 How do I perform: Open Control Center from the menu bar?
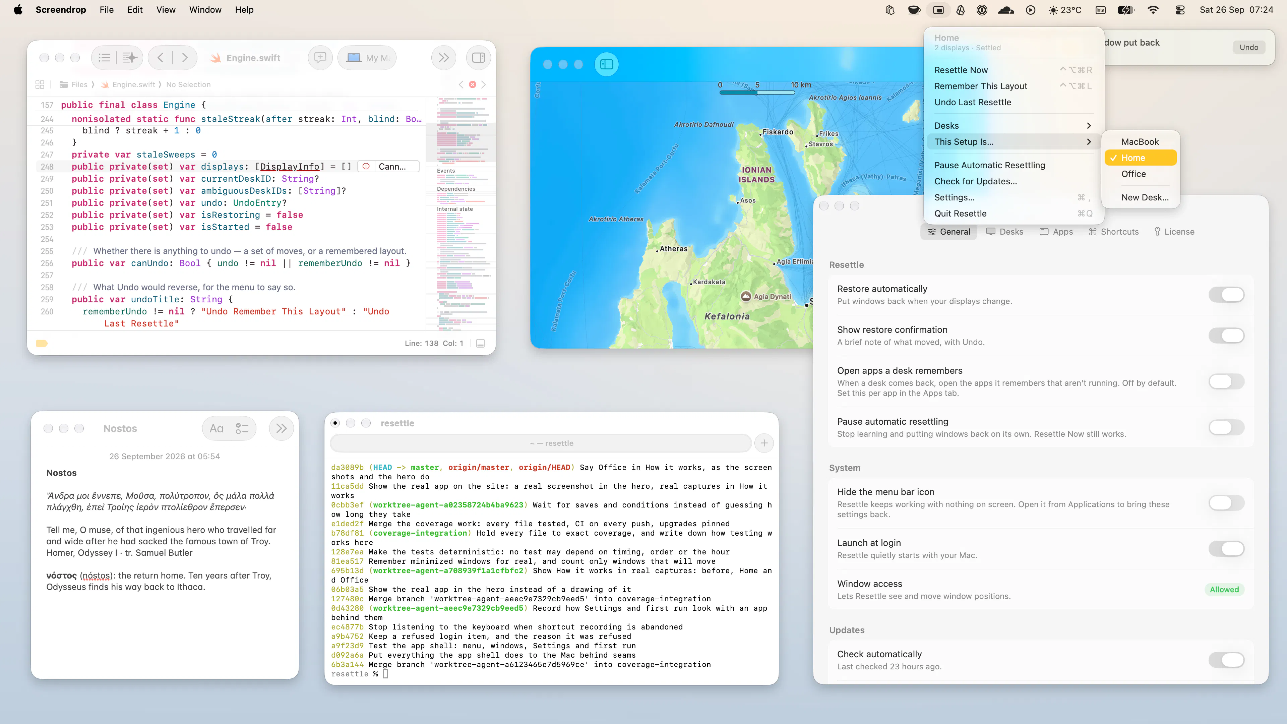coord(1180,10)
